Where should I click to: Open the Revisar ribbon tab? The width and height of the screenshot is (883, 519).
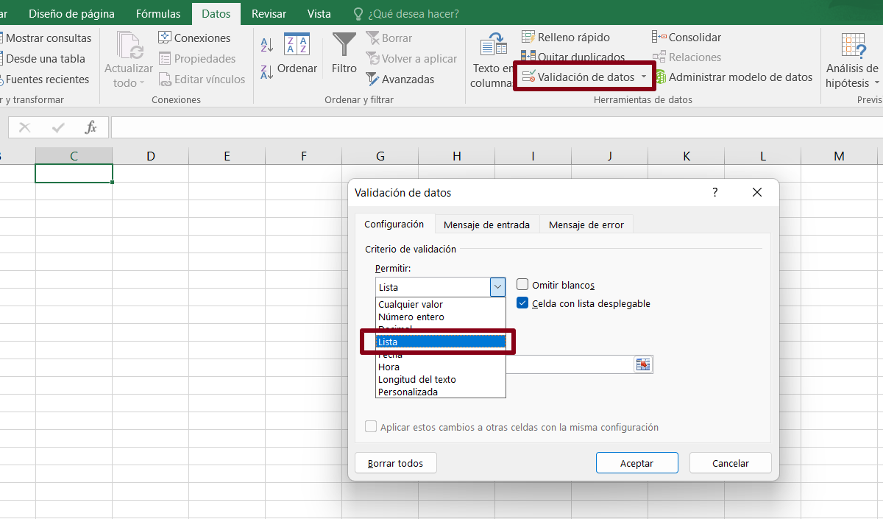point(269,14)
